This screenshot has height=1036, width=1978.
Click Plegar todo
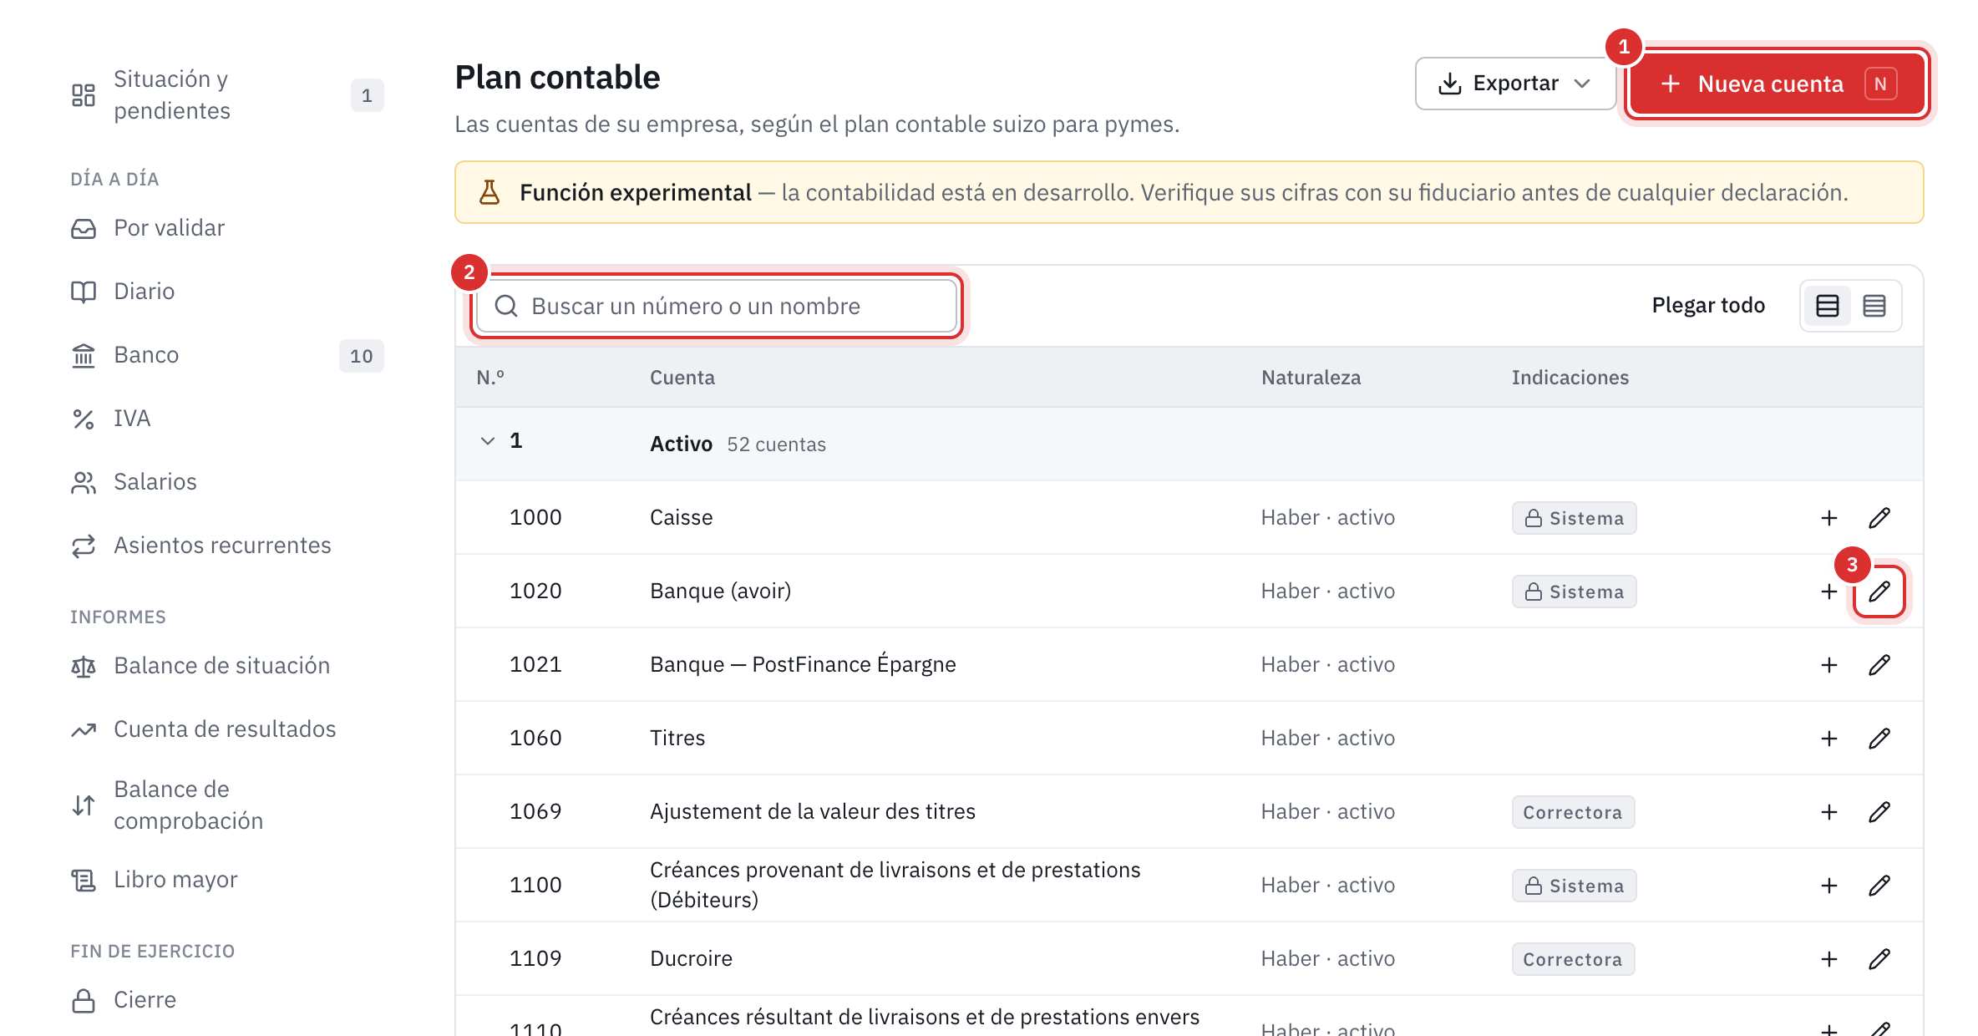tap(1708, 306)
